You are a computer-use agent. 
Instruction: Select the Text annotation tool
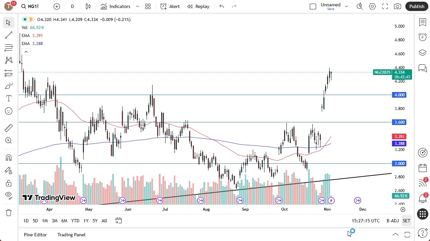(x=8, y=98)
